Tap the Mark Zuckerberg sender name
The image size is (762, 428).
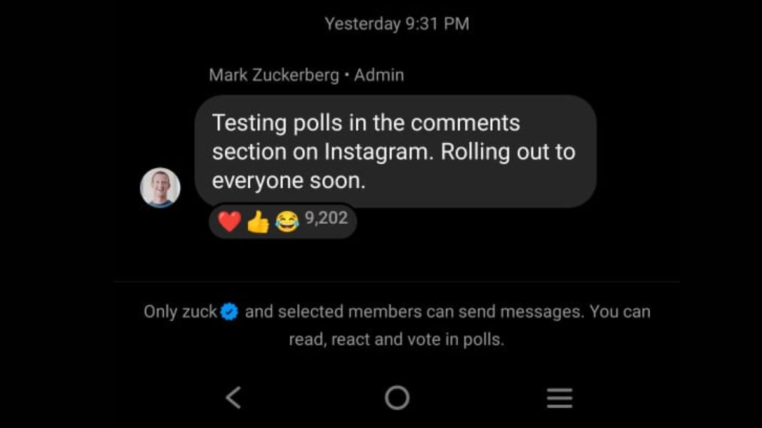click(274, 75)
